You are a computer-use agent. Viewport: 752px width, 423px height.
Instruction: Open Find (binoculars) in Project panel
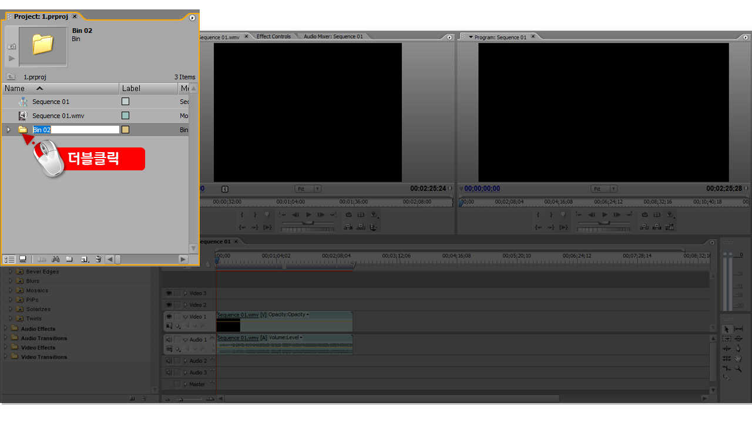coord(55,259)
